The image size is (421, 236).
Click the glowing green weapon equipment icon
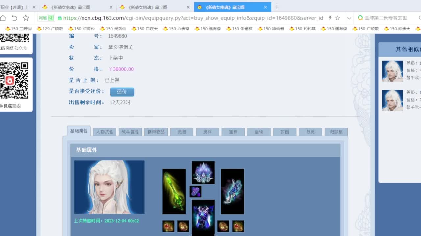click(x=174, y=192)
